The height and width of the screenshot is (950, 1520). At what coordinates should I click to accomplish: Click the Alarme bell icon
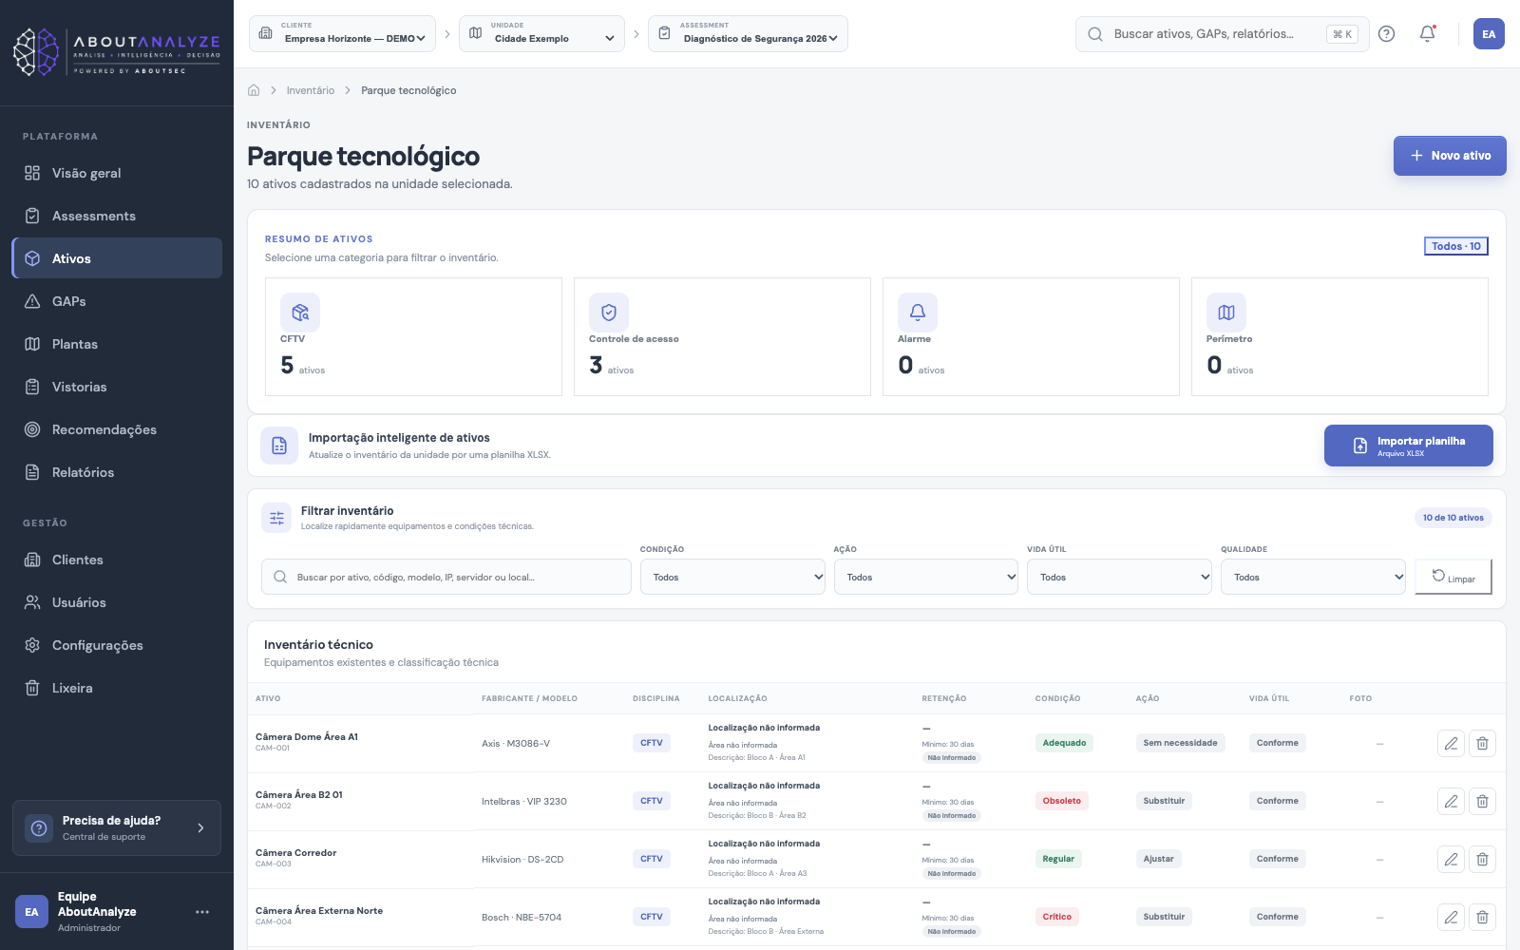(918, 313)
